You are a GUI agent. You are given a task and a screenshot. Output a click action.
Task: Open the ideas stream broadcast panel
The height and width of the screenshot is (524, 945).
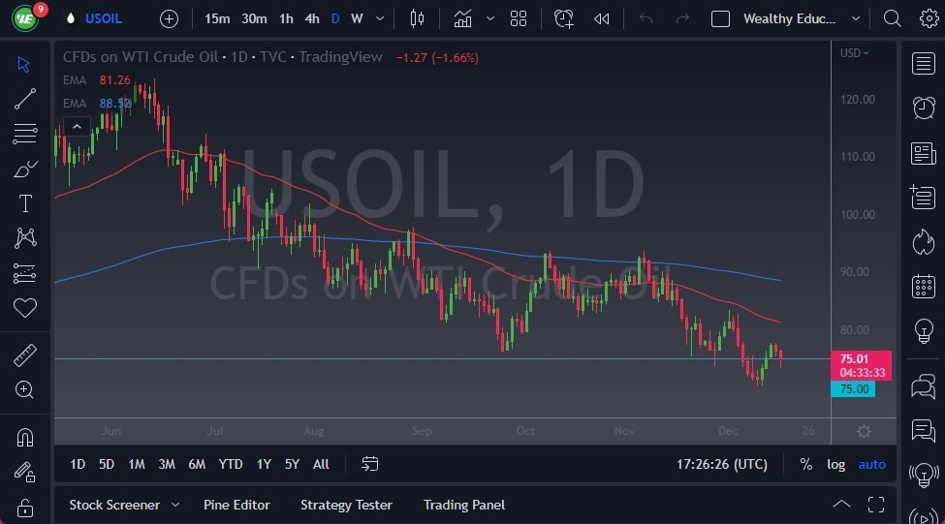(x=924, y=476)
